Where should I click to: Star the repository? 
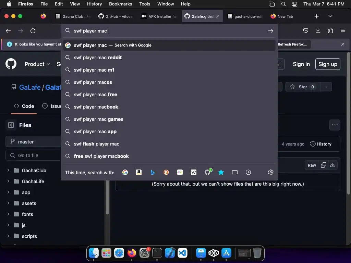pos(303,87)
